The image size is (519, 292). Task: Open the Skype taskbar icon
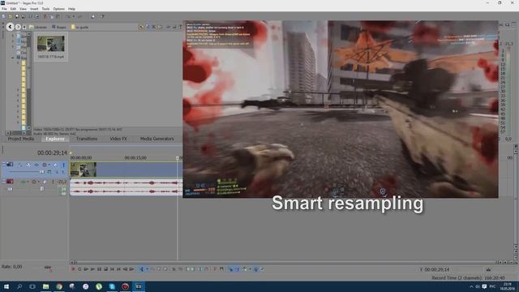pos(112,286)
